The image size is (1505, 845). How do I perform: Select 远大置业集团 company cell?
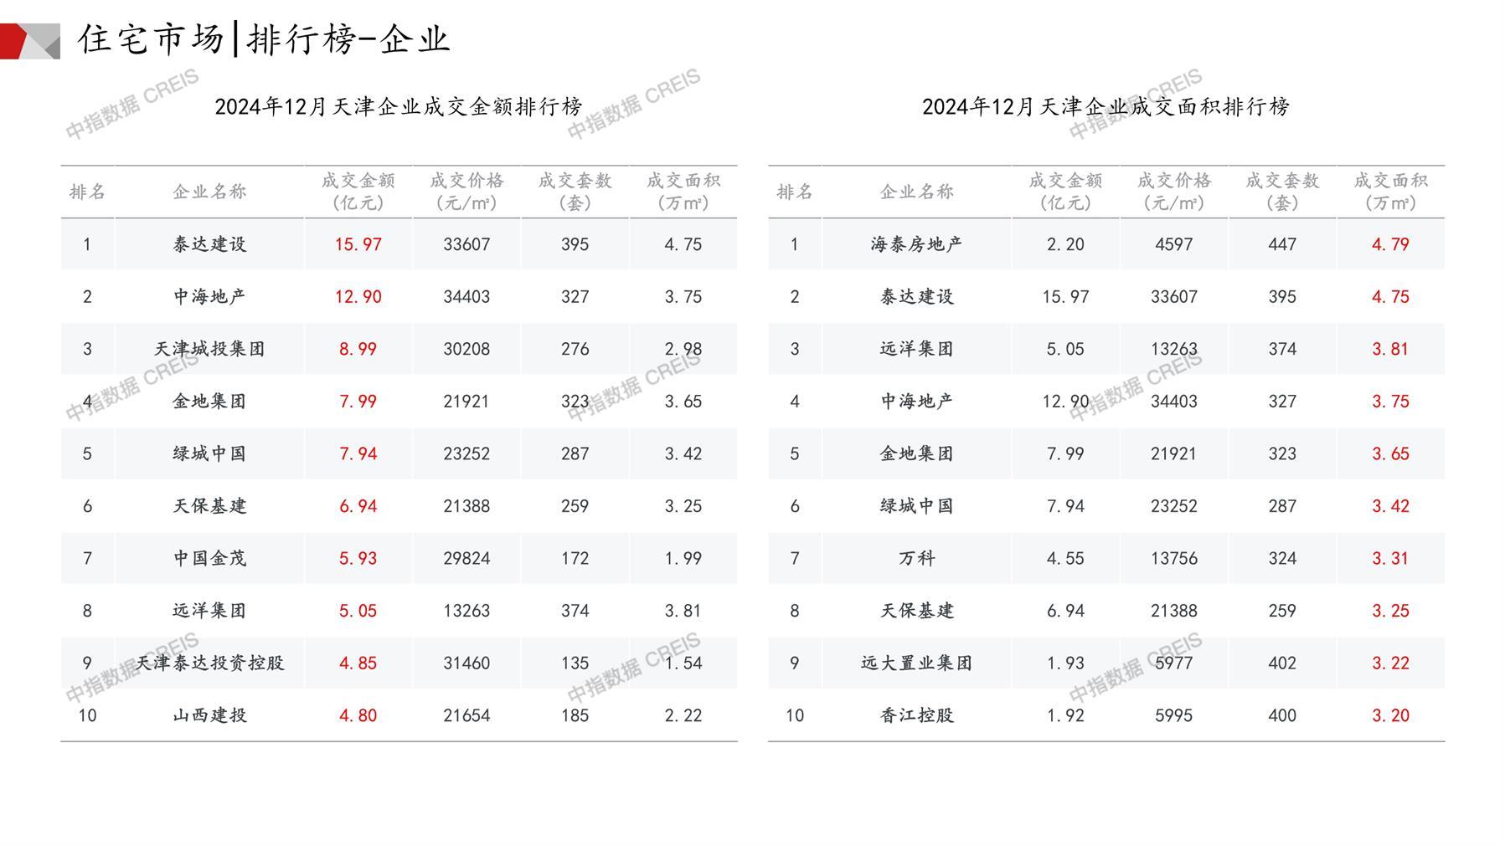pos(916,663)
